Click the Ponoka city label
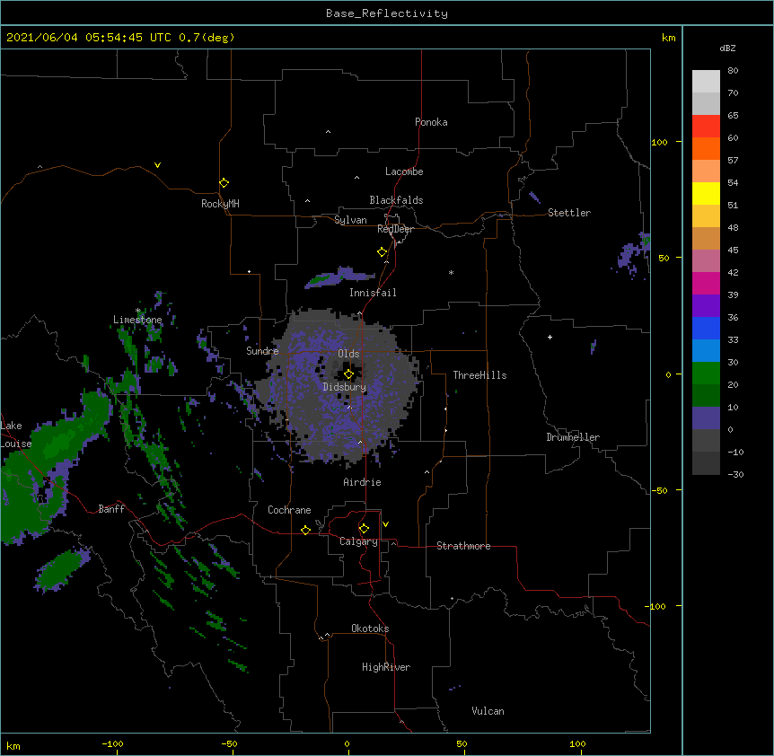Screen dimensions: 774x756 point(431,122)
